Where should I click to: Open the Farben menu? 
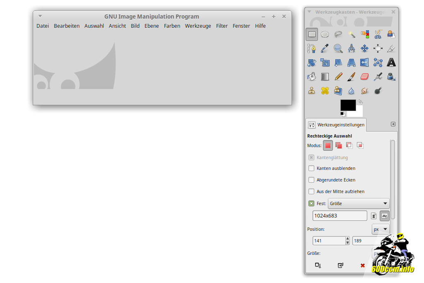tap(172, 26)
